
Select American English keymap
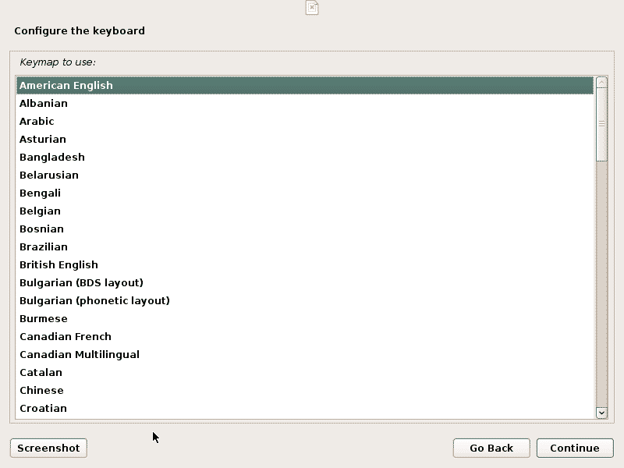click(x=66, y=86)
